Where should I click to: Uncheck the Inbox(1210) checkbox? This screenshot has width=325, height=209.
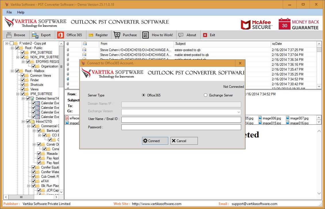click(x=28, y=121)
